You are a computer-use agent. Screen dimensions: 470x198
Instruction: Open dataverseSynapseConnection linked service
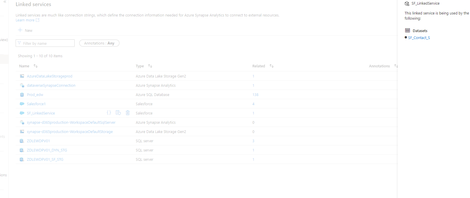[51, 85]
